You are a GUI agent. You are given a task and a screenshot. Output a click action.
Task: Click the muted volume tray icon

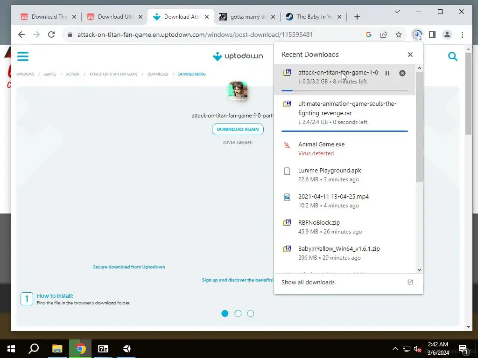pos(417,349)
